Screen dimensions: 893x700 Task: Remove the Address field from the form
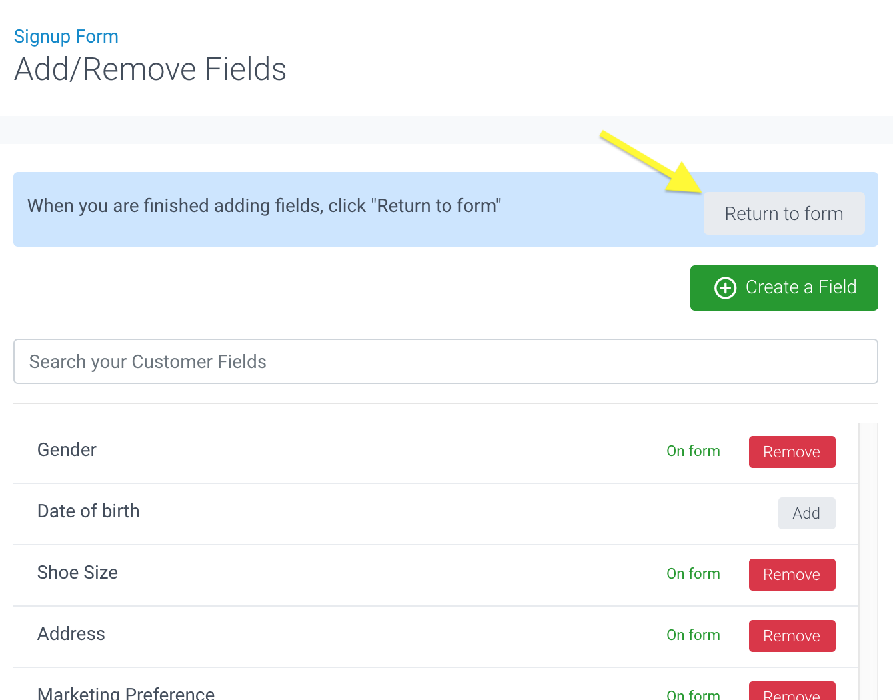pyautogui.click(x=792, y=636)
